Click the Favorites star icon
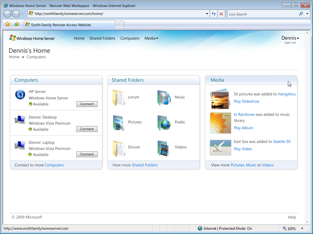The height and width of the screenshot is (234, 313). 7,24
